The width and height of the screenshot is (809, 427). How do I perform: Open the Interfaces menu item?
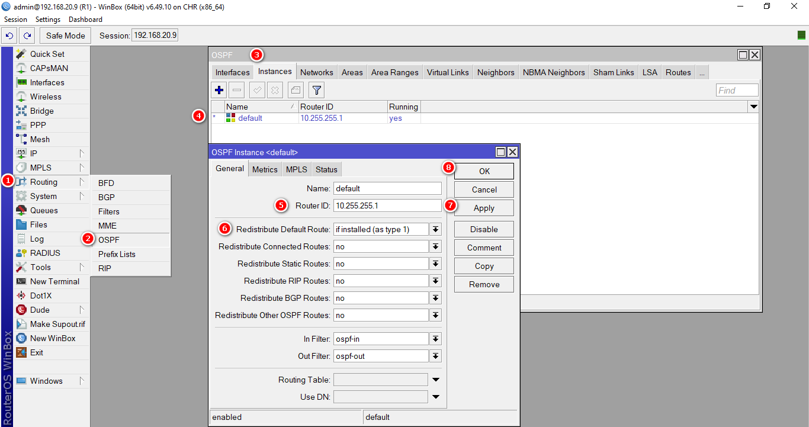click(x=52, y=82)
